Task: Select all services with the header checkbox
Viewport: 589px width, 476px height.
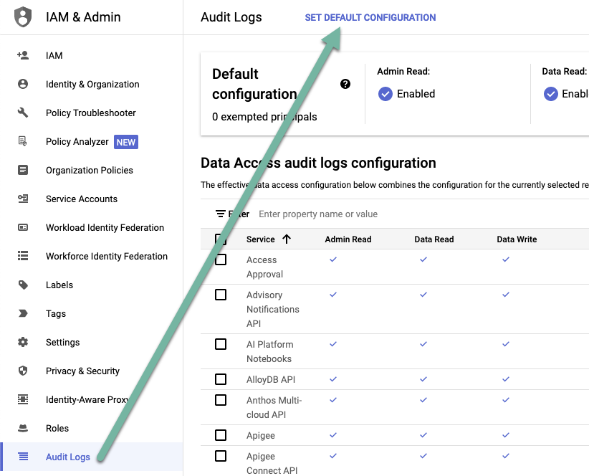Action: tap(220, 239)
